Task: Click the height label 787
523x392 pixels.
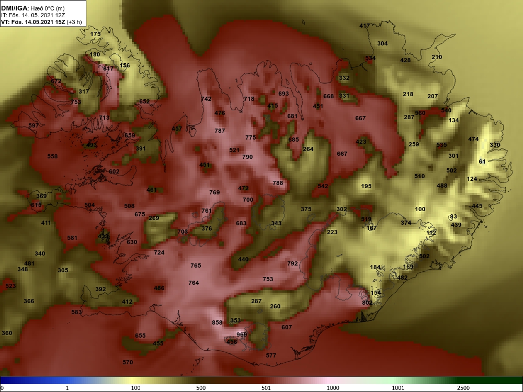Action: (x=220, y=131)
